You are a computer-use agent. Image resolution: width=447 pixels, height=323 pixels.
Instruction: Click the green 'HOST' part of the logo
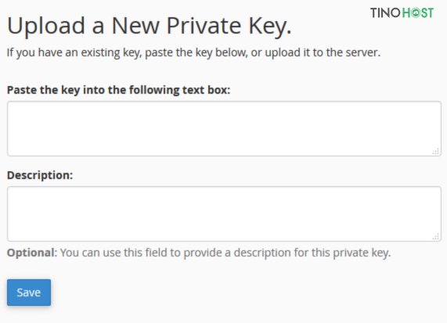pyautogui.click(x=417, y=13)
